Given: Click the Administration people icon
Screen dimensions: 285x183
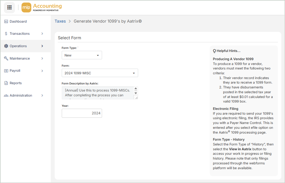Looking at the screenshot, I should point(6,95).
